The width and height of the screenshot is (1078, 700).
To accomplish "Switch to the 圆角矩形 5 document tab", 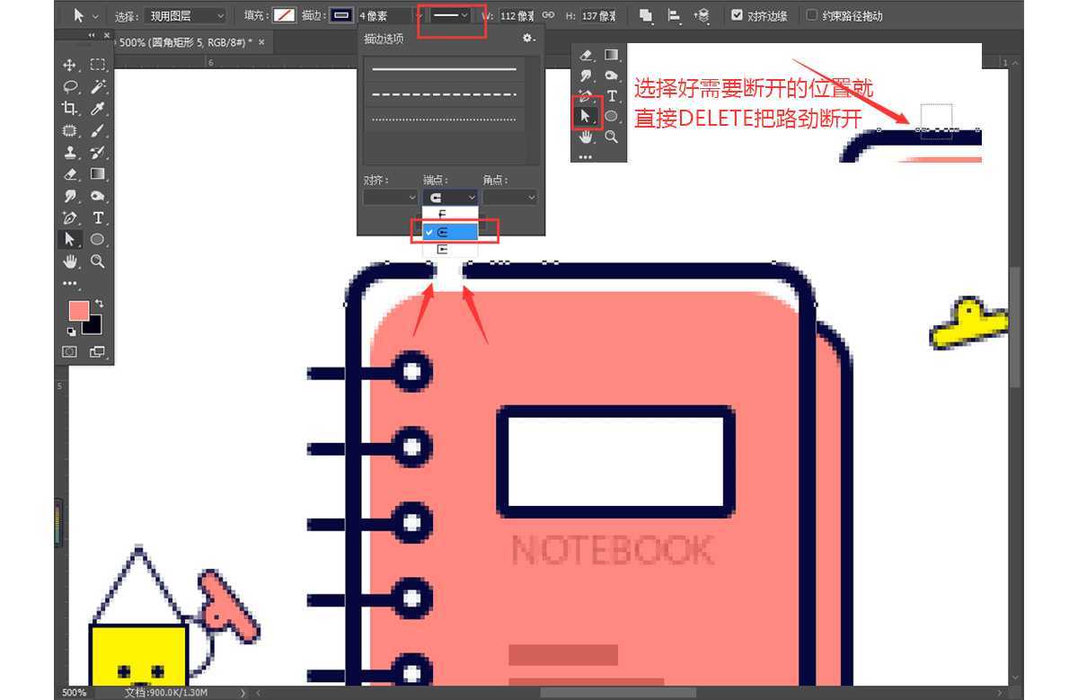I will (184, 42).
